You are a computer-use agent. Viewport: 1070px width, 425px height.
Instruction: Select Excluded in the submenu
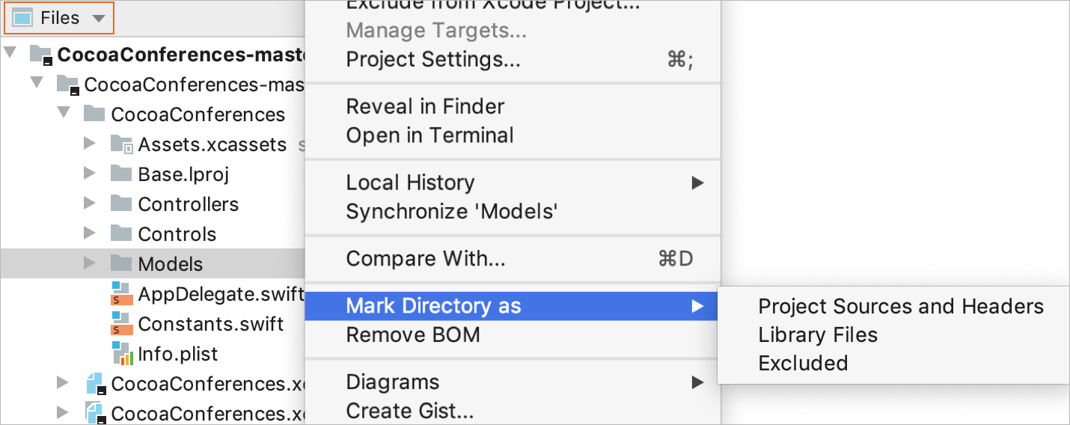coord(803,363)
